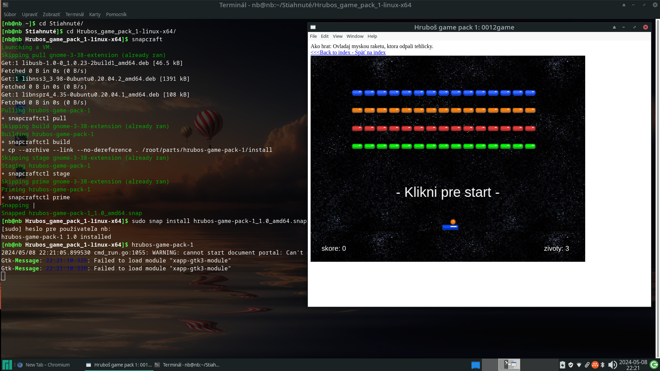
Task: Open the Terminál menu in the terminal window
Action: (74, 14)
